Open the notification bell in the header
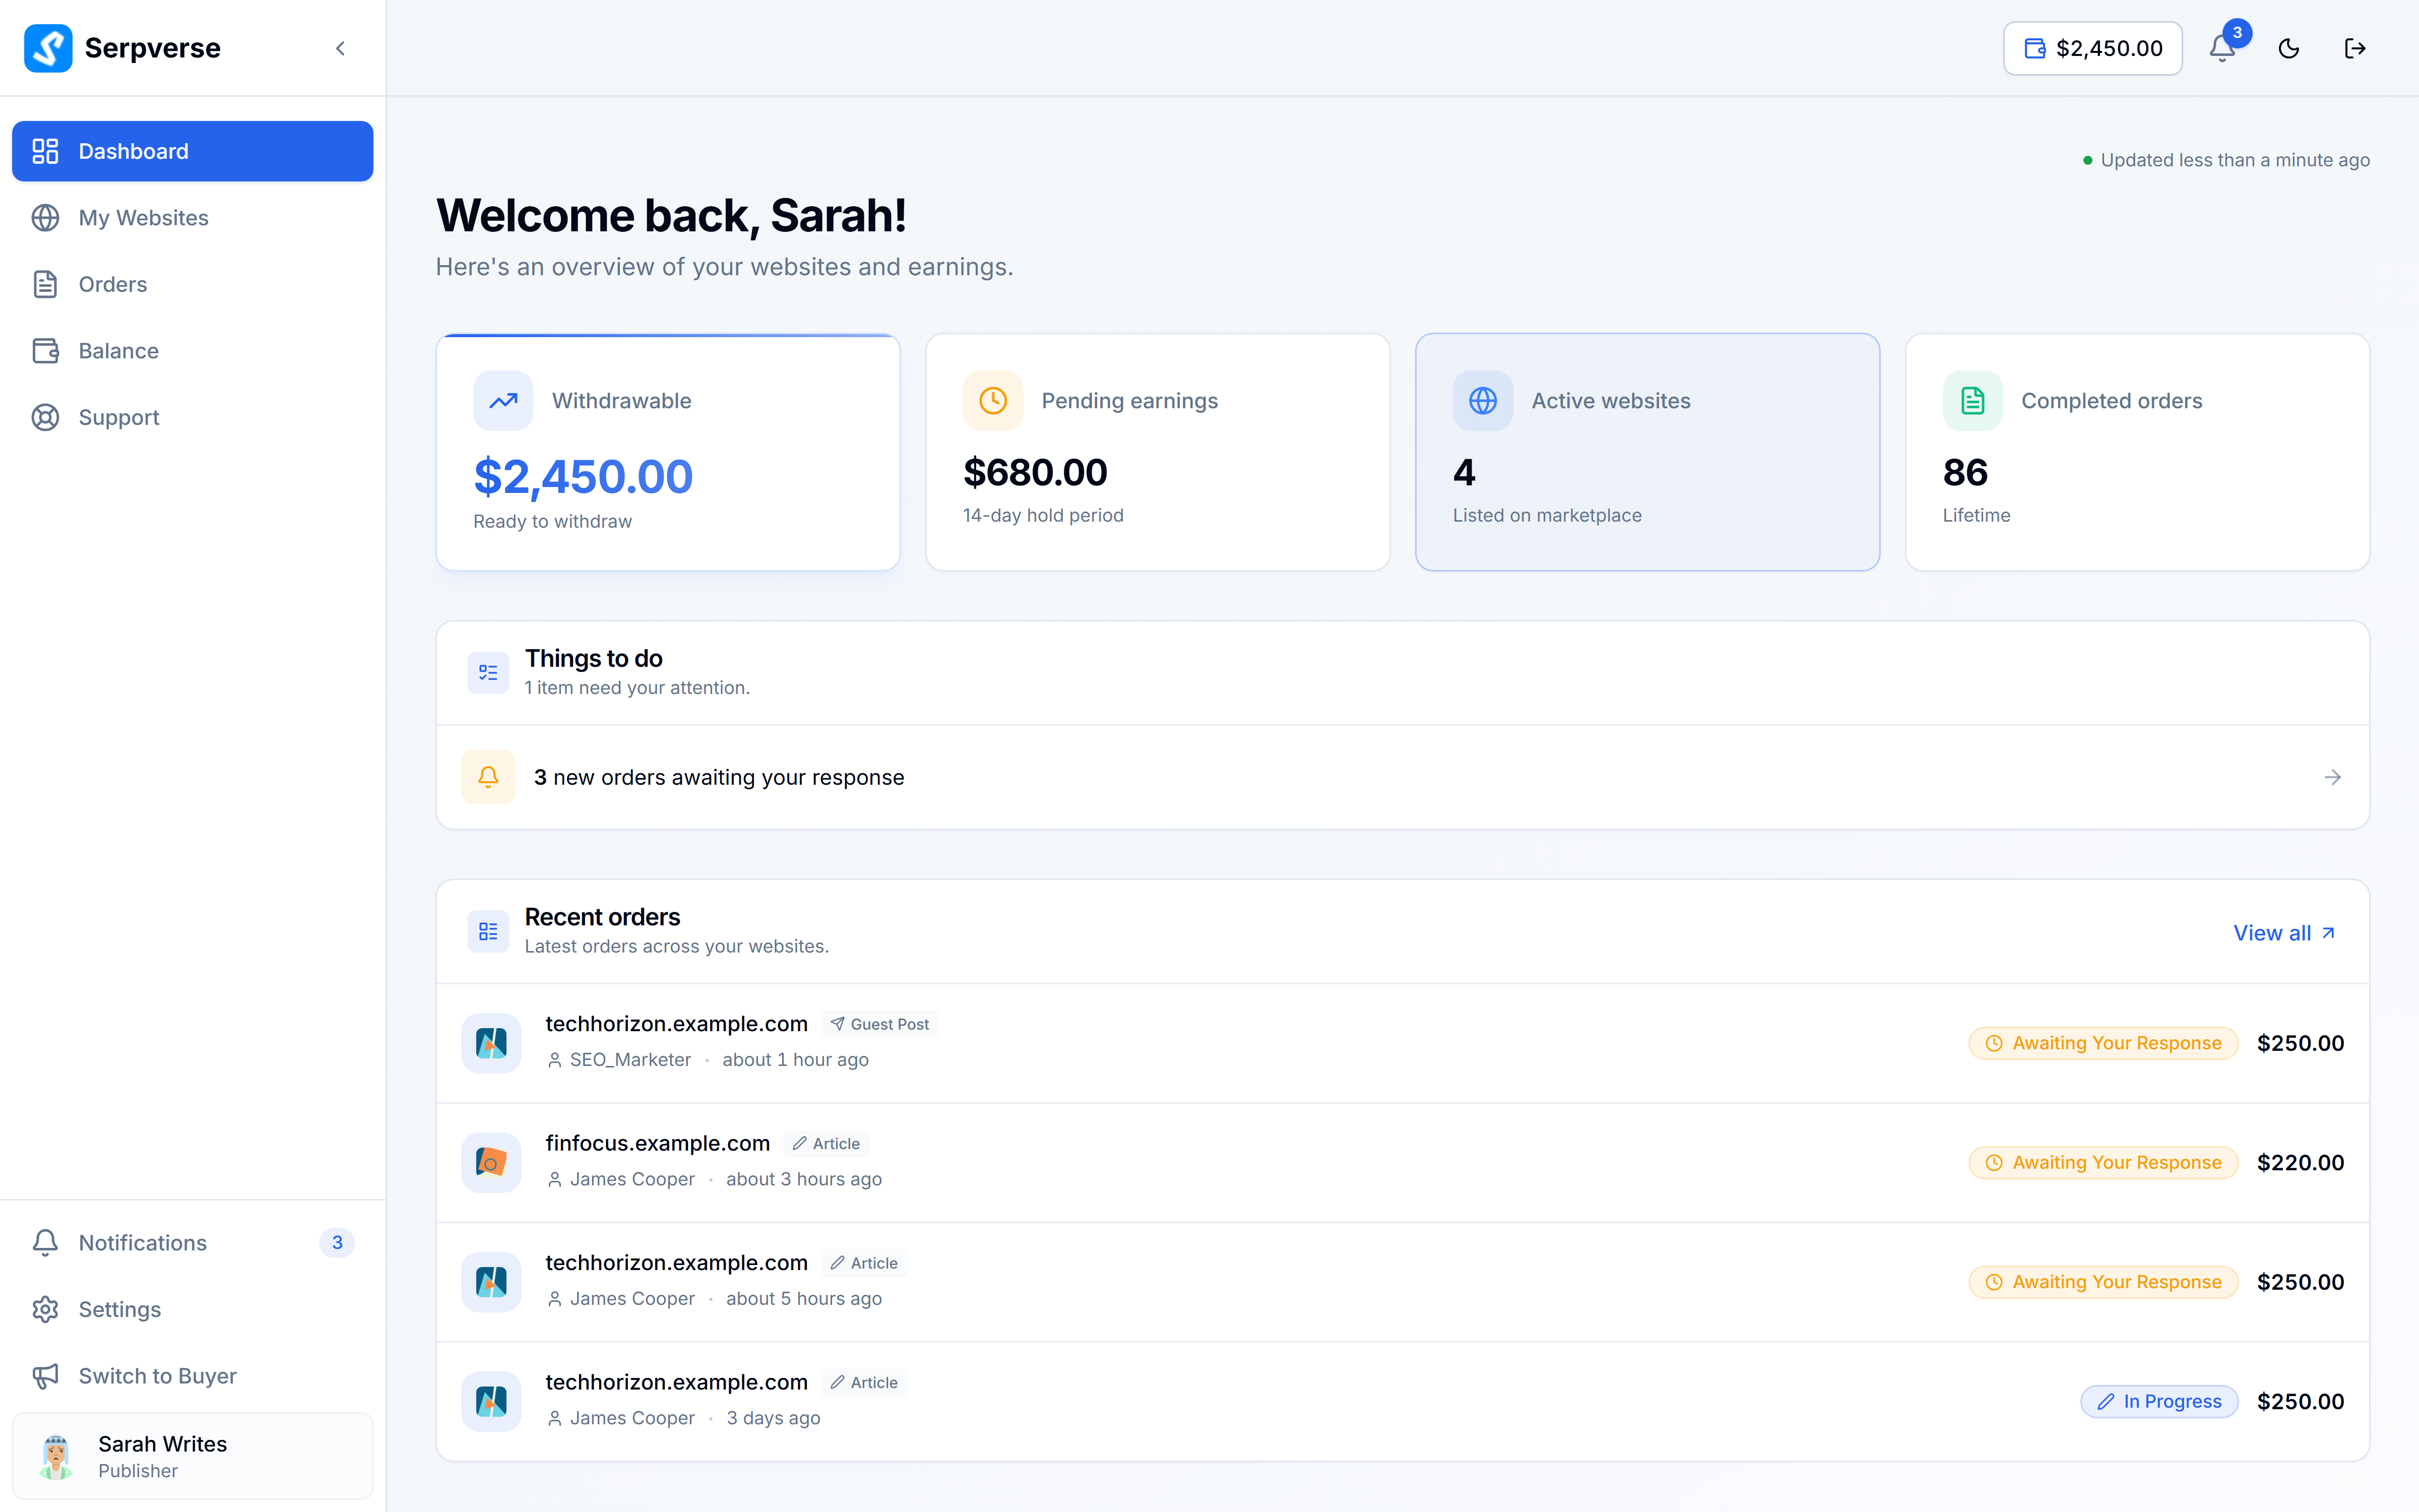 click(2222, 48)
